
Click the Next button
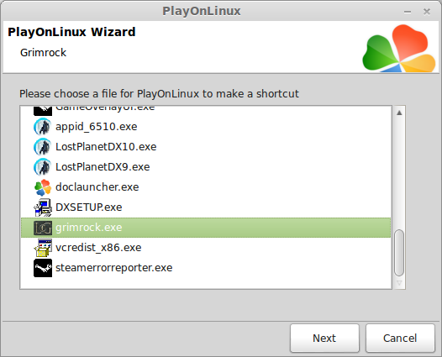(324, 339)
